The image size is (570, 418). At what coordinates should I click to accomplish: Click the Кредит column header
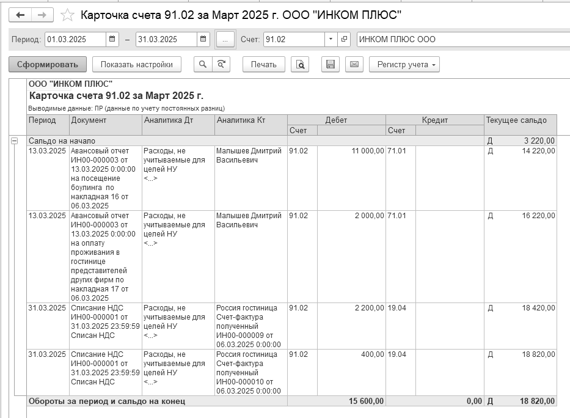(x=435, y=120)
